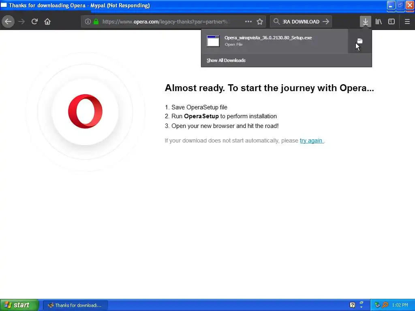The image size is (415, 311).
Task: Select the Thanks for downloading taskbar button
Action: tap(75, 305)
